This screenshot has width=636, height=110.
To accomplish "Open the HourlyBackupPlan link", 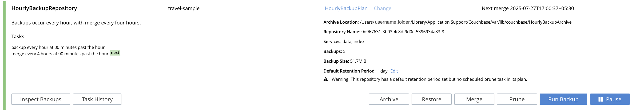I will 346,9.
